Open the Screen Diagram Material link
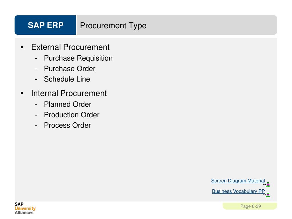Image resolution: width=292 pixels, height=219 pixels. (x=238, y=181)
